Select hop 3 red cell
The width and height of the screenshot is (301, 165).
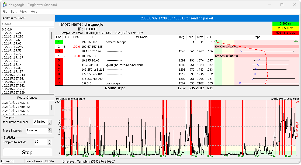[x=59, y=51]
